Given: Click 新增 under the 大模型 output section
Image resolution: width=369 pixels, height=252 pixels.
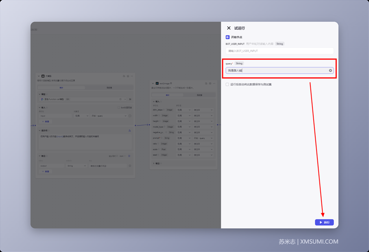Looking at the screenshot, I should tap(46, 172).
